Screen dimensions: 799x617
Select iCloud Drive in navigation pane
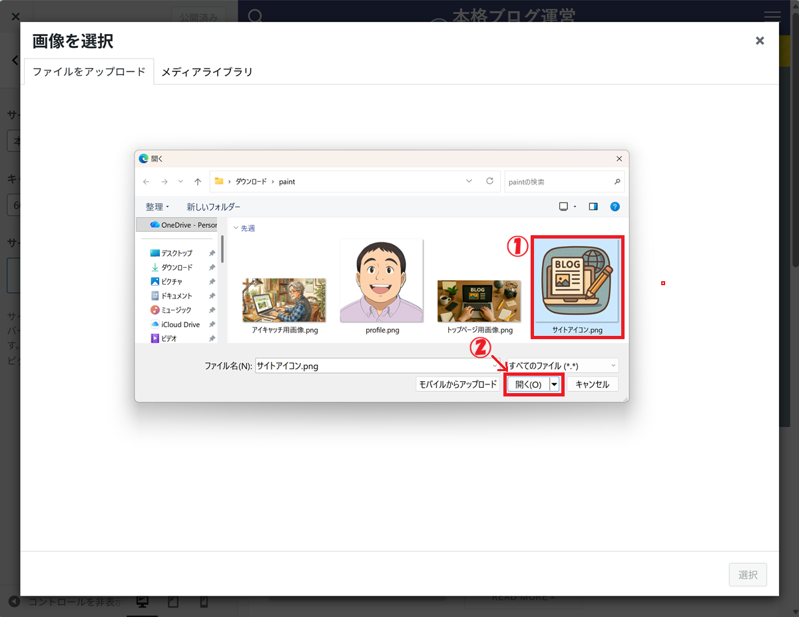click(180, 324)
